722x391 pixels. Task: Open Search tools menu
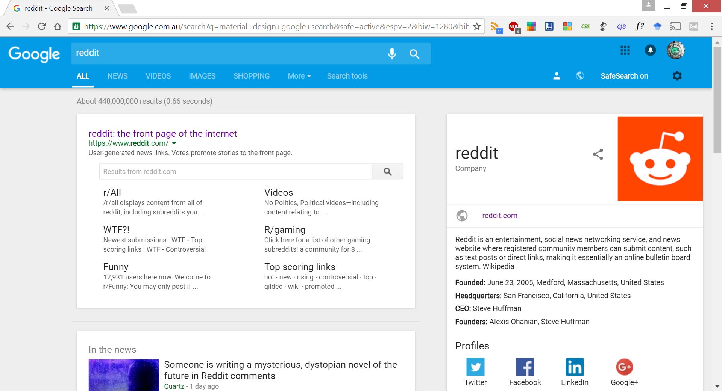[x=347, y=76]
